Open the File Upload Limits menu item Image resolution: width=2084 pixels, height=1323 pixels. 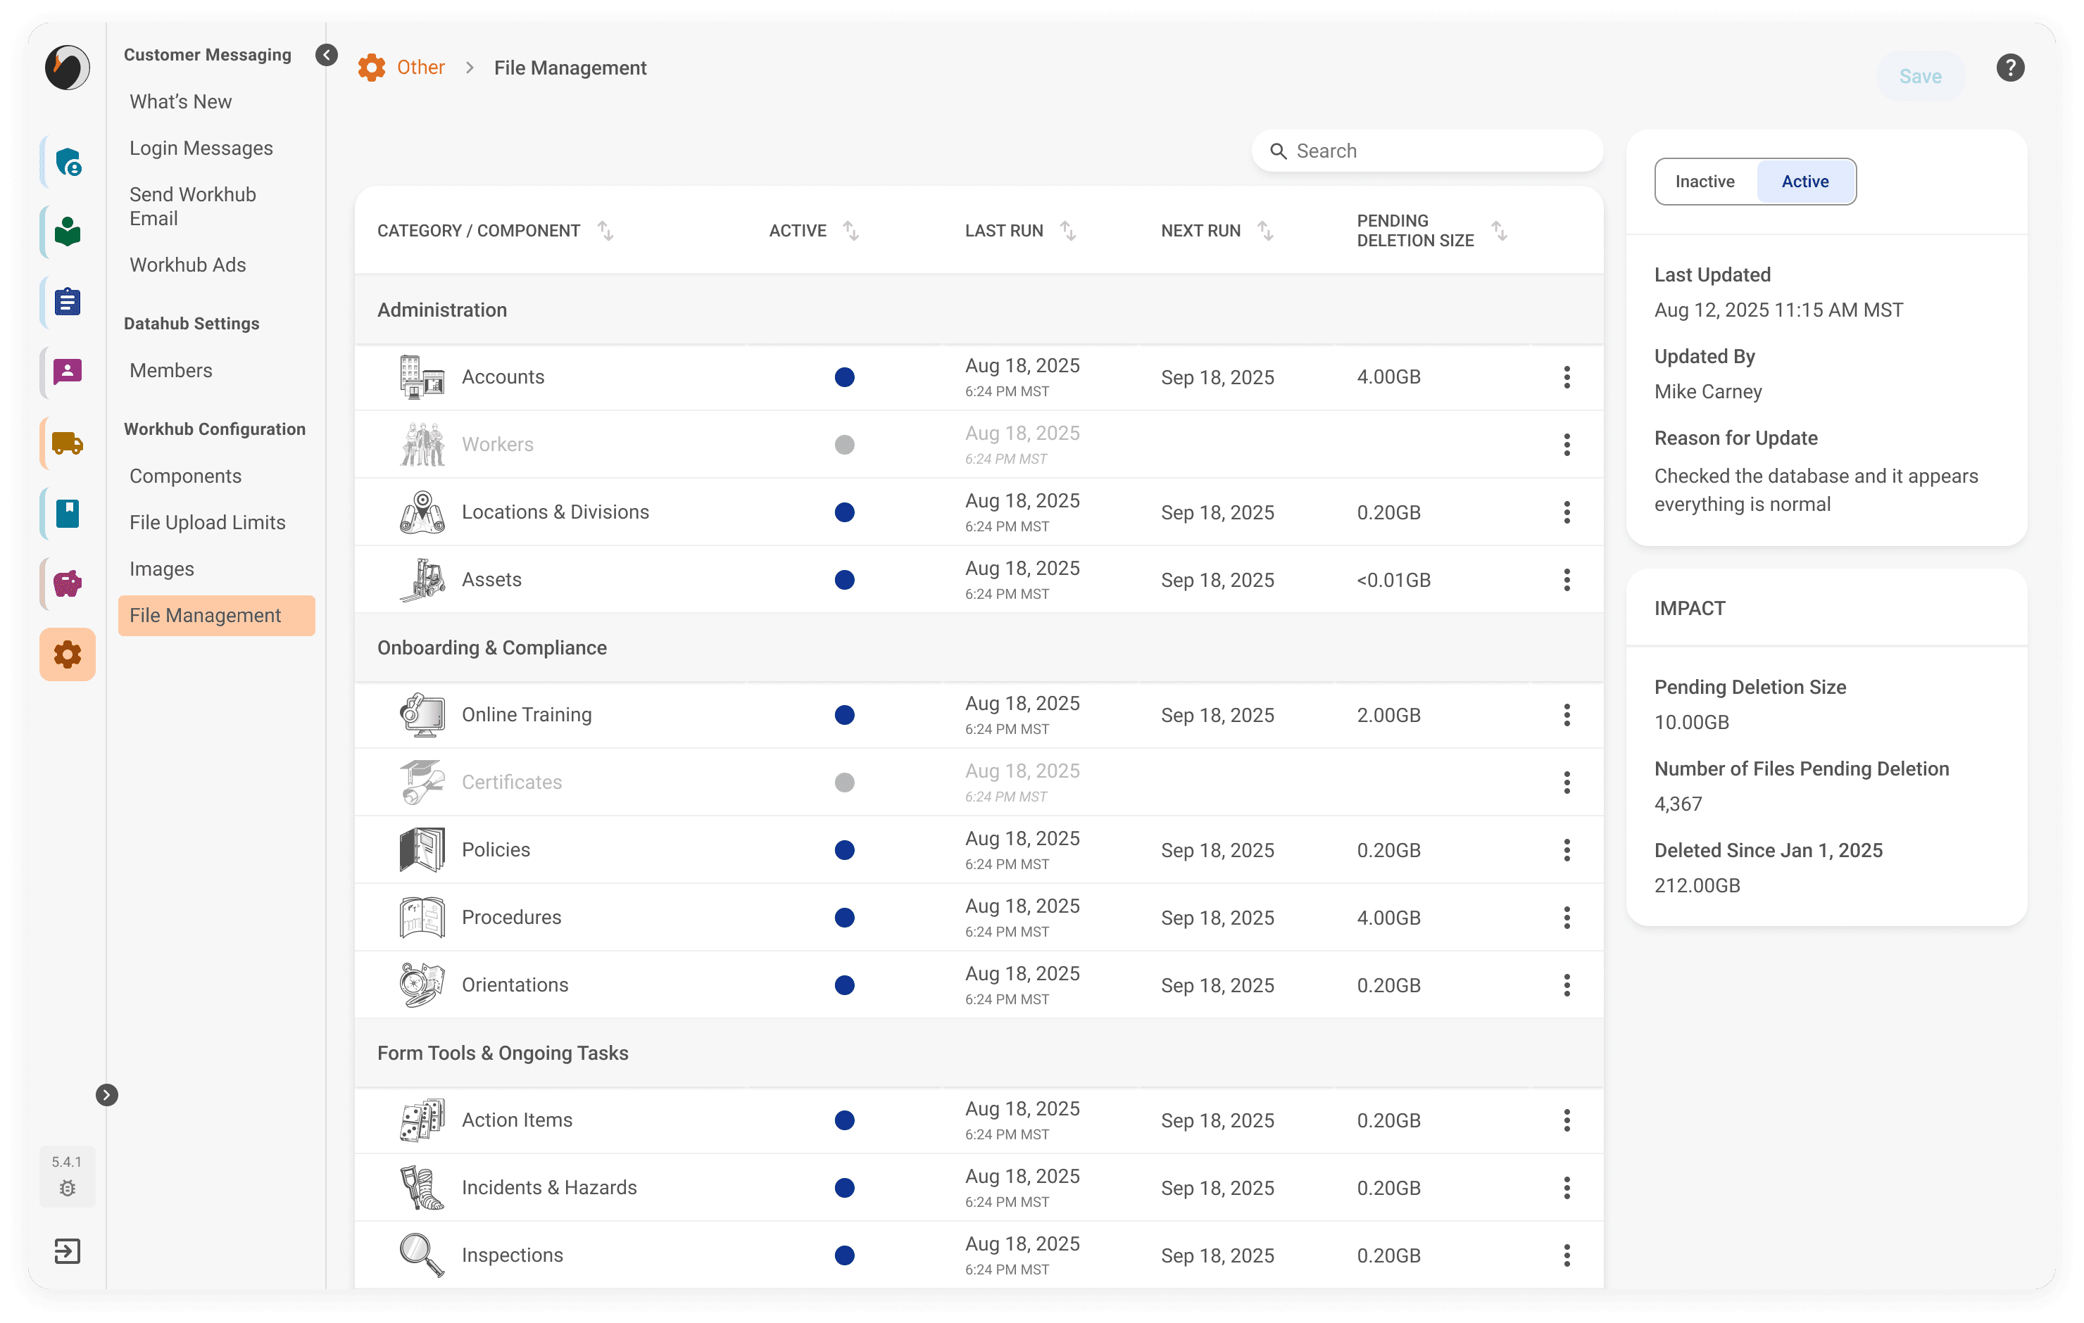tap(207, 523)
